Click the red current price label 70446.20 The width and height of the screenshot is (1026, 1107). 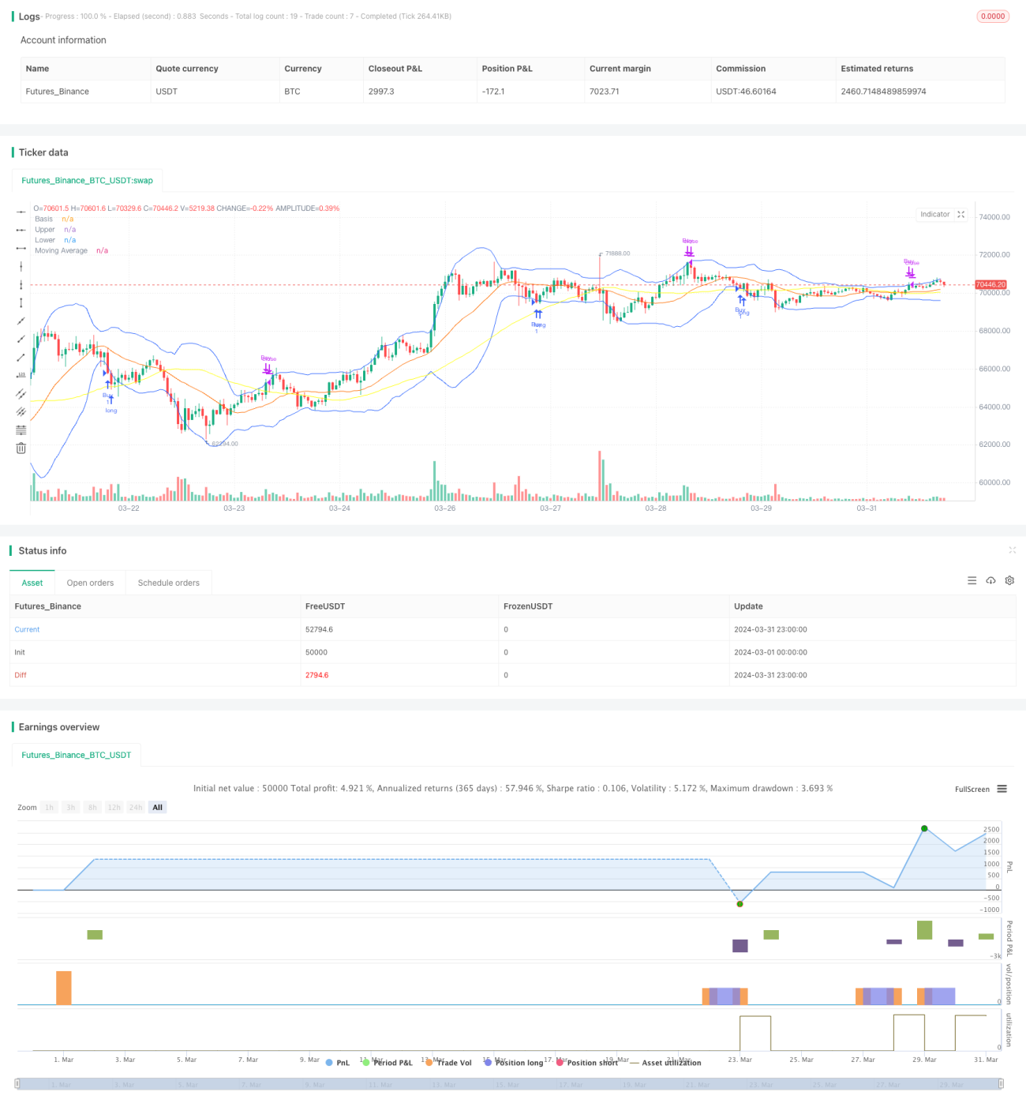coord(990,284)
